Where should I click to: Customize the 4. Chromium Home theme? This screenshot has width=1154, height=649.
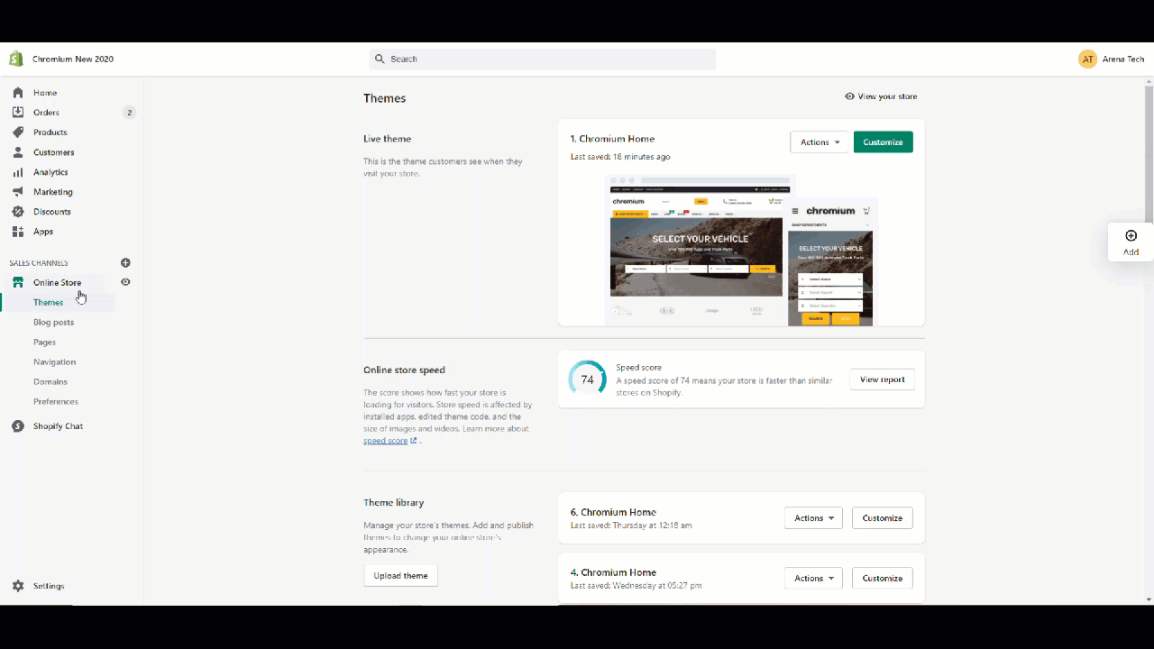882,579
